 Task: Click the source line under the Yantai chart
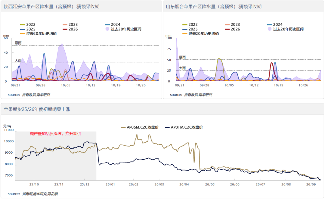pos(191,95)
